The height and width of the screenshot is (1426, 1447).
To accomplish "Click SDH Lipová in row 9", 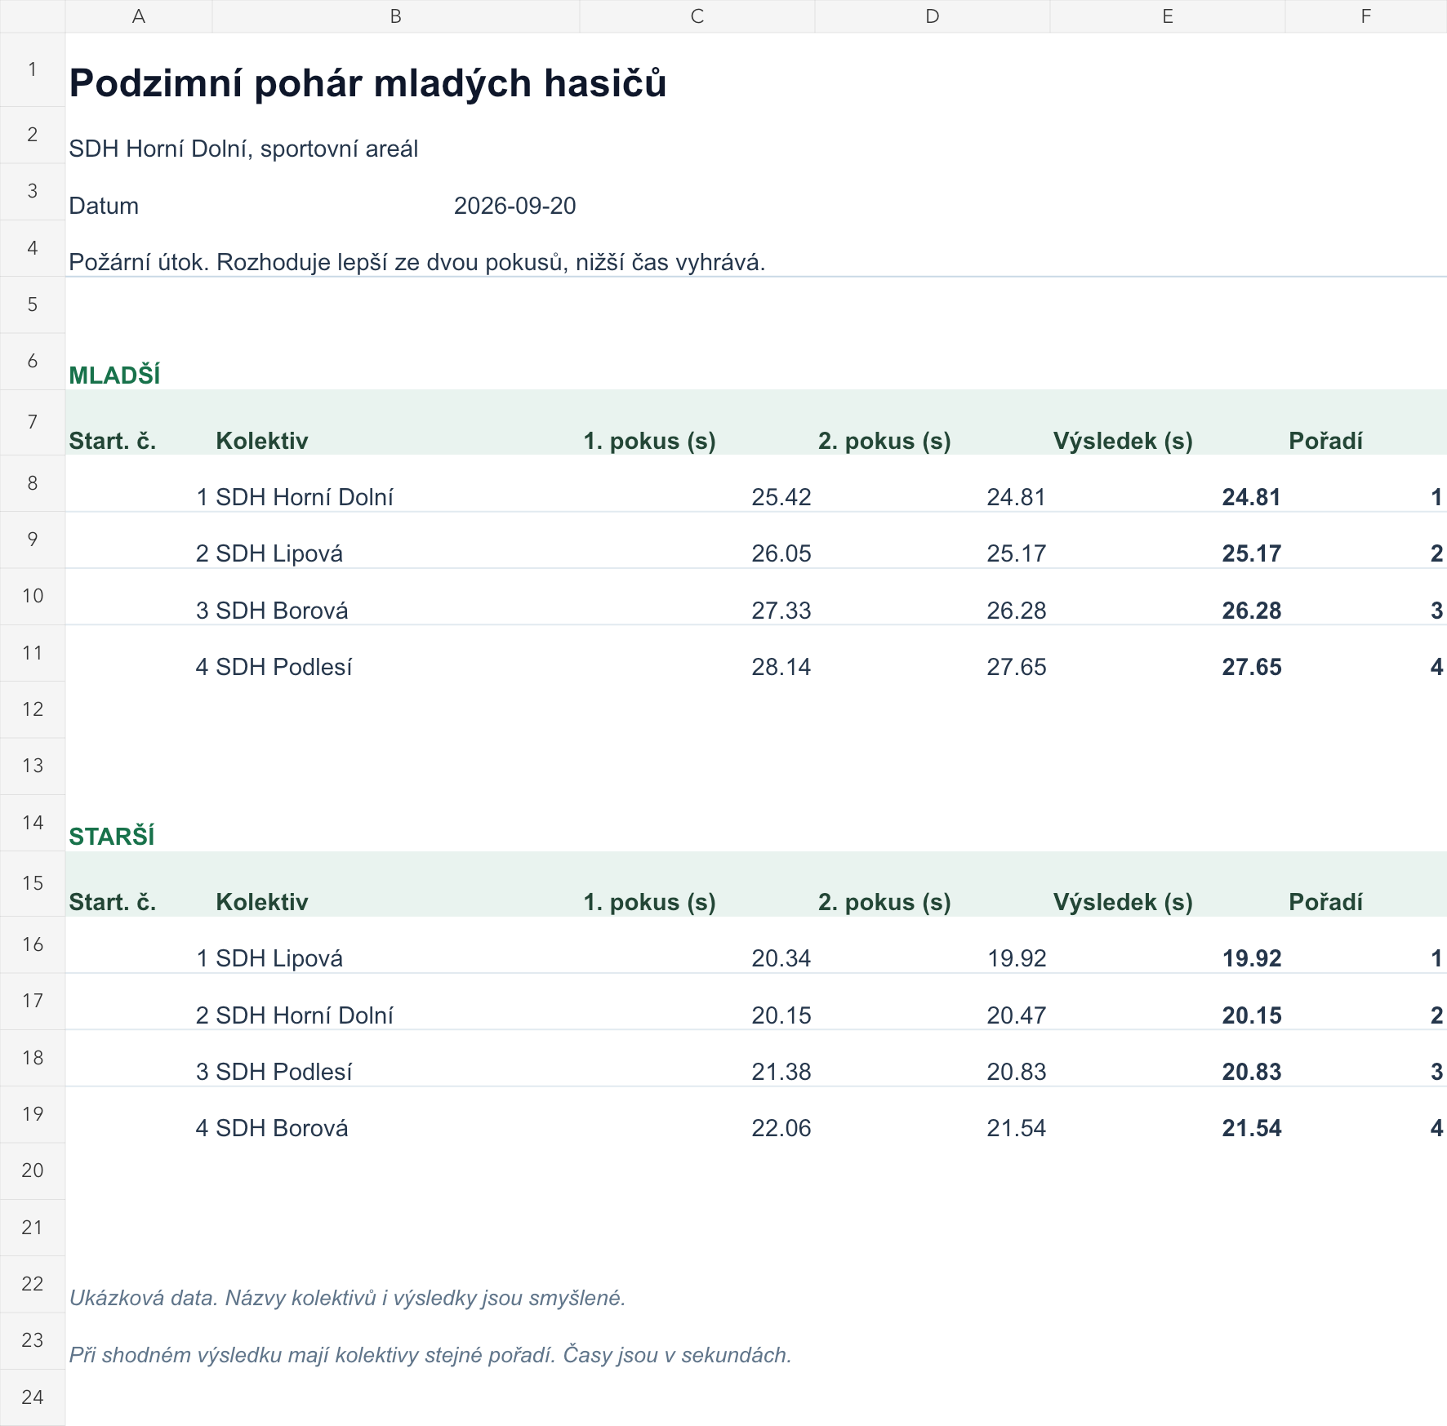I will click(279, 553).
